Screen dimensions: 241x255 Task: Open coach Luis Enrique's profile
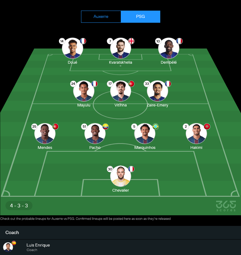[120, 247]
